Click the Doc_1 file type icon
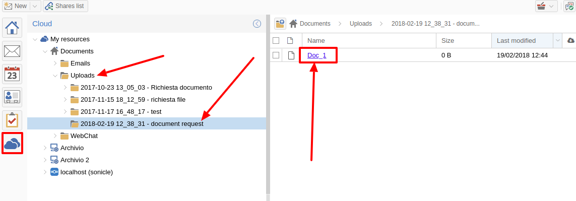 click(x=291, y=55)
